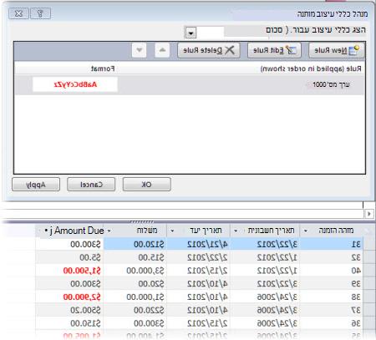Screen dimensions: 376x340
Task: Open the dropdown arrow for מזהה הזמנה column
Action: [x=306, y=231]
